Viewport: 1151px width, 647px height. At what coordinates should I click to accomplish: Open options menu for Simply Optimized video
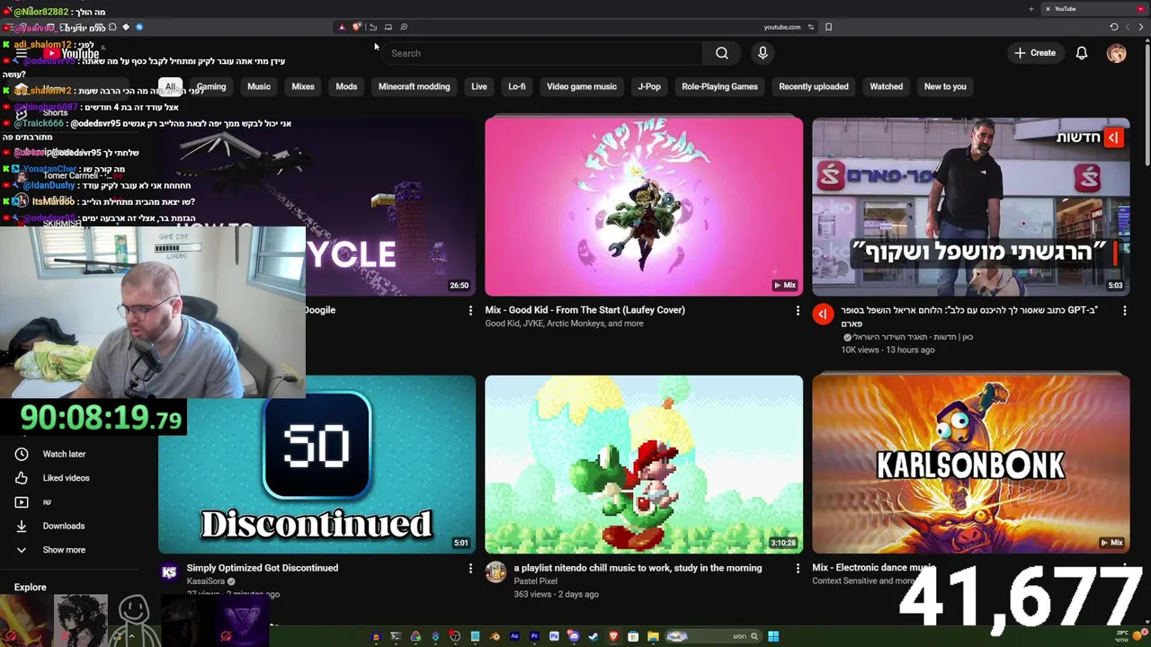(469, 568)
